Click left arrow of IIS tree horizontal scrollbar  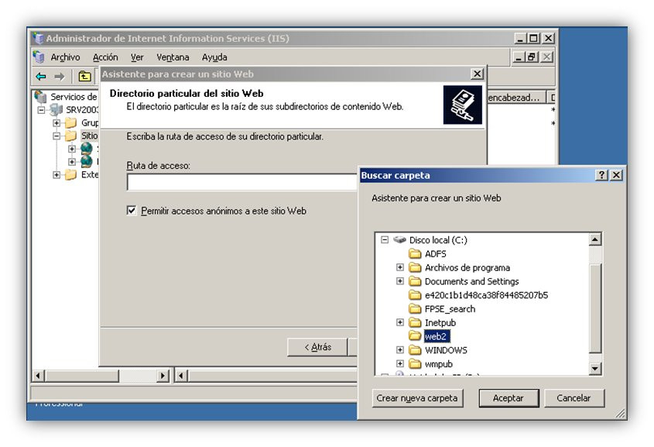coord(39,376)
